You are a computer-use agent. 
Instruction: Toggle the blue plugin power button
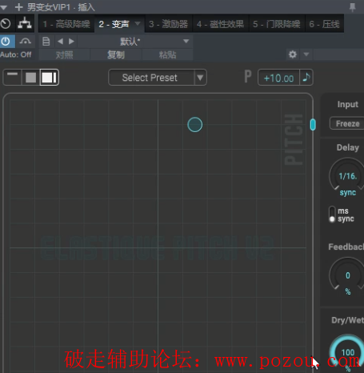pos(6,42)
